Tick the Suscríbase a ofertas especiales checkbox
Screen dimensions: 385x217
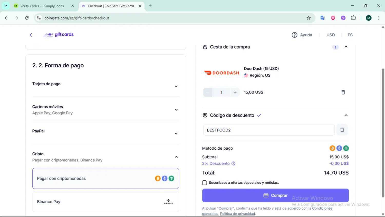point(205,183)
